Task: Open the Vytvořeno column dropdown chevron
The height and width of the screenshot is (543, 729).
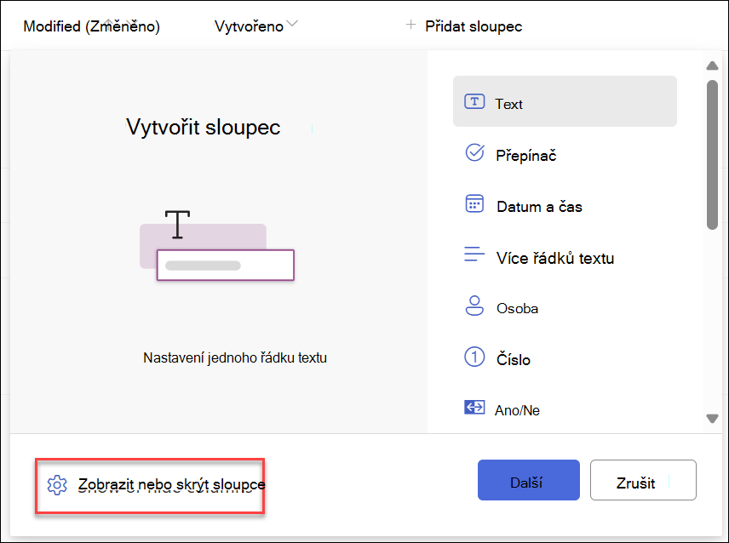Action: (292, 23)
